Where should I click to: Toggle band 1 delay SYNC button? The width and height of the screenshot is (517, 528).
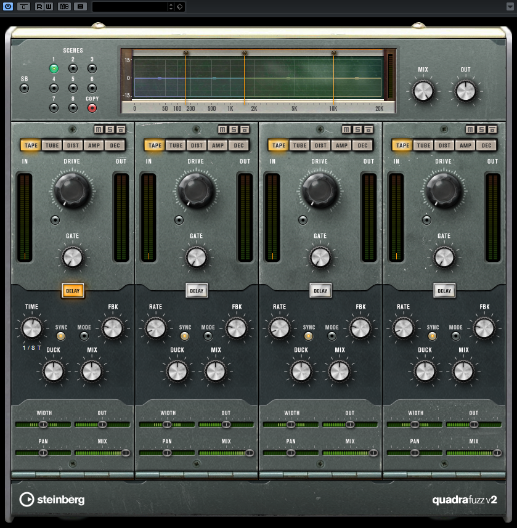point(60,336)
